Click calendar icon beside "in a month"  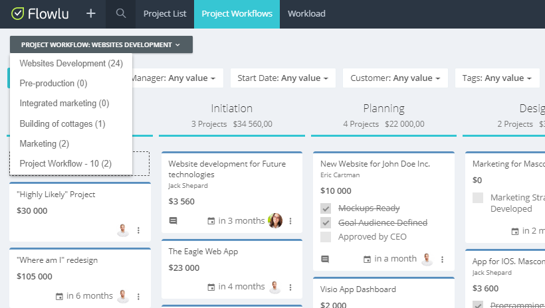click(367, 259)
